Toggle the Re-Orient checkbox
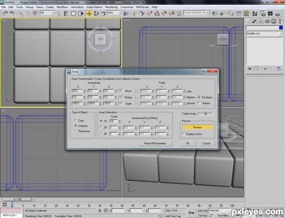This screenshot has width=285, height=218. [x=199, y=97]
